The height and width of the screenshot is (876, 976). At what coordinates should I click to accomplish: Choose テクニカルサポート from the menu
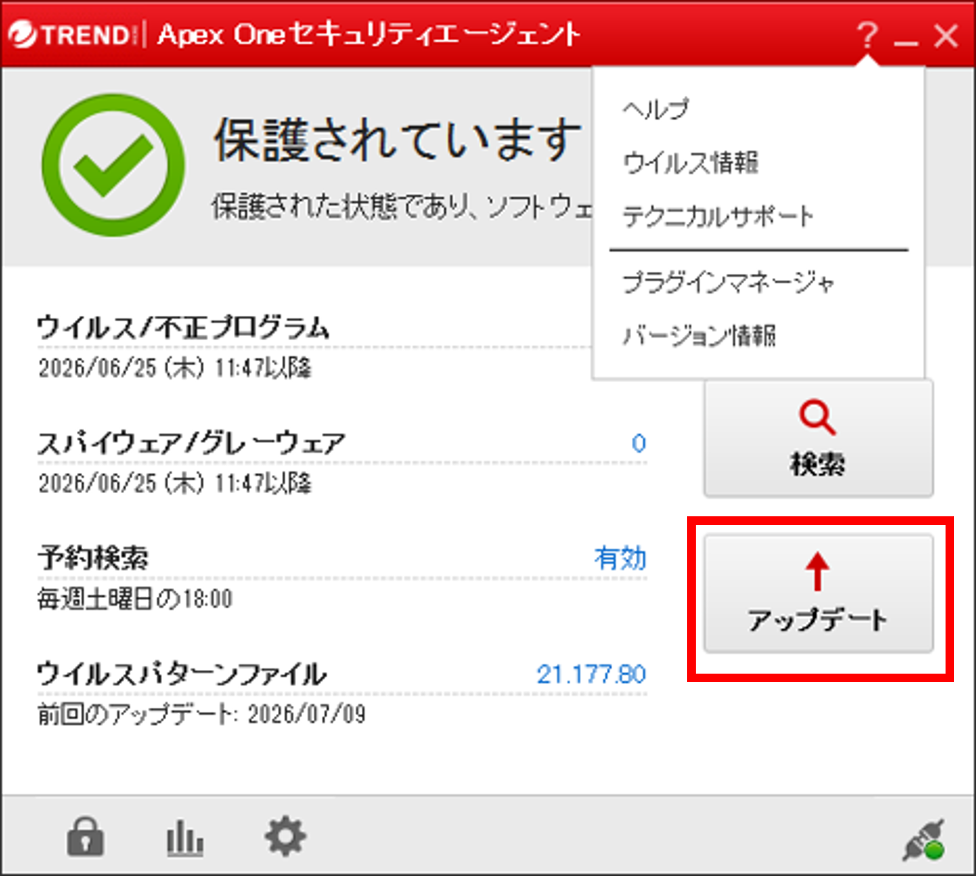[x=718, y=216]
